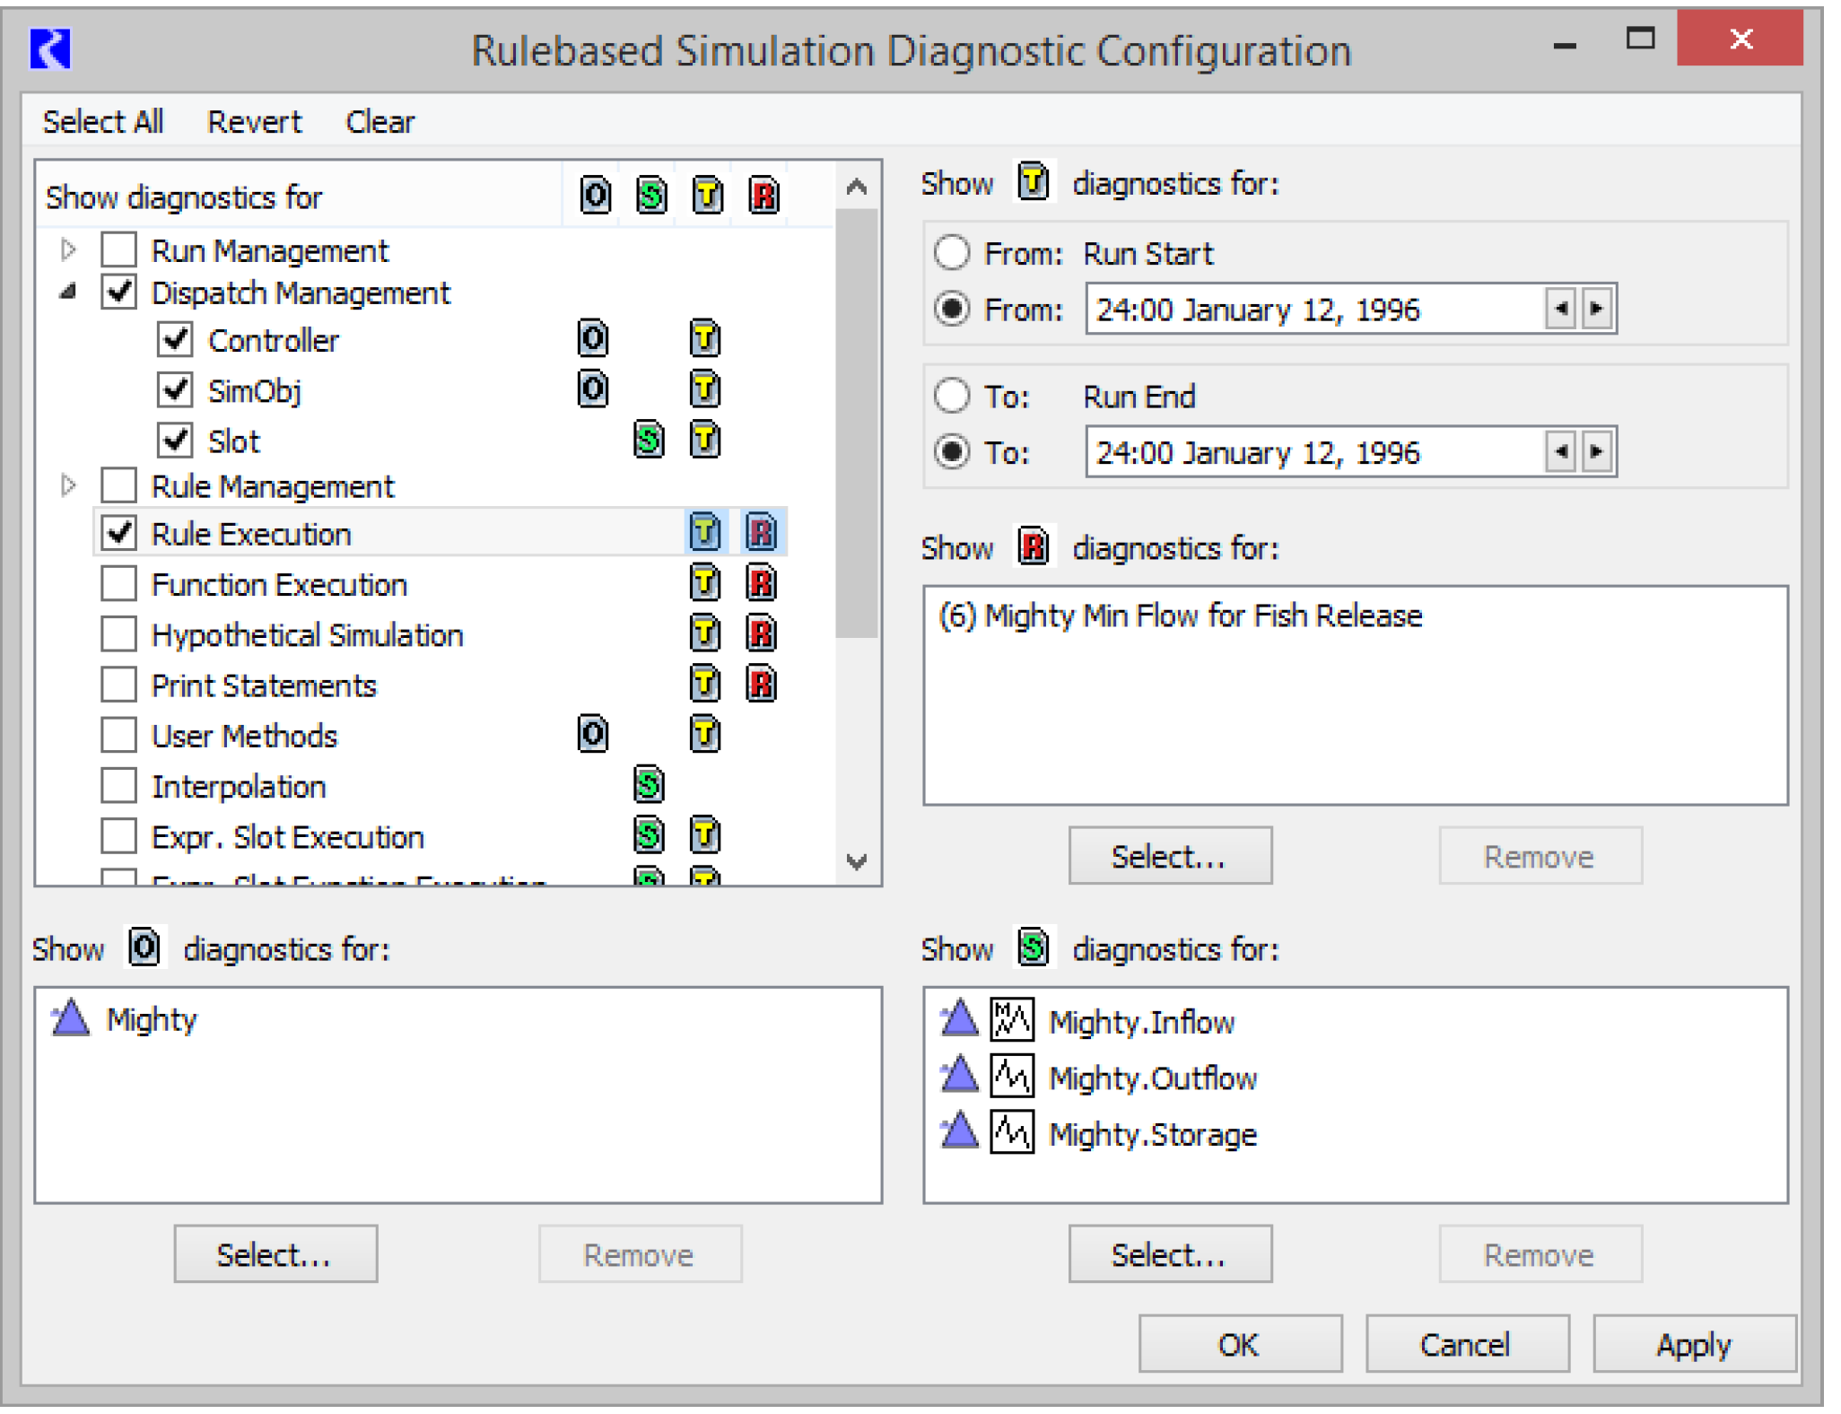The height and width of the screenshot is (1414, 1841).
Task: Click the yellow T icon for Hypothetical Simulation
Action: pyautogui.click(x=705, y=633)
